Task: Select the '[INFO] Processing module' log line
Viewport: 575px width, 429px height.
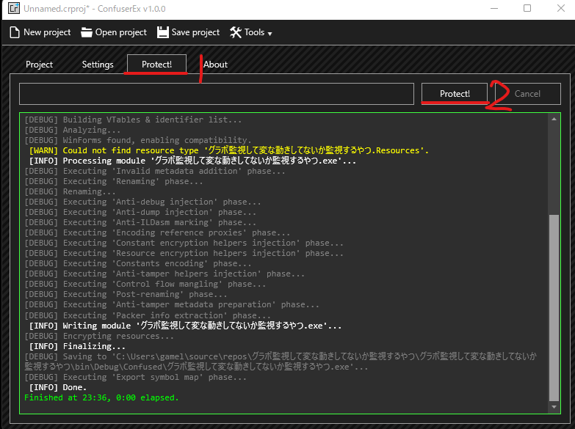Action: pos(192,161)
